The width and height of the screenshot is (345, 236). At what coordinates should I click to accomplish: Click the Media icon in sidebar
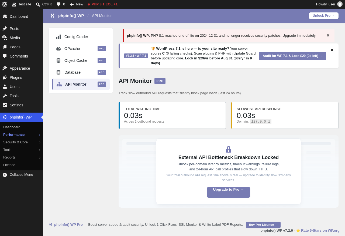(x=5, y=38)
